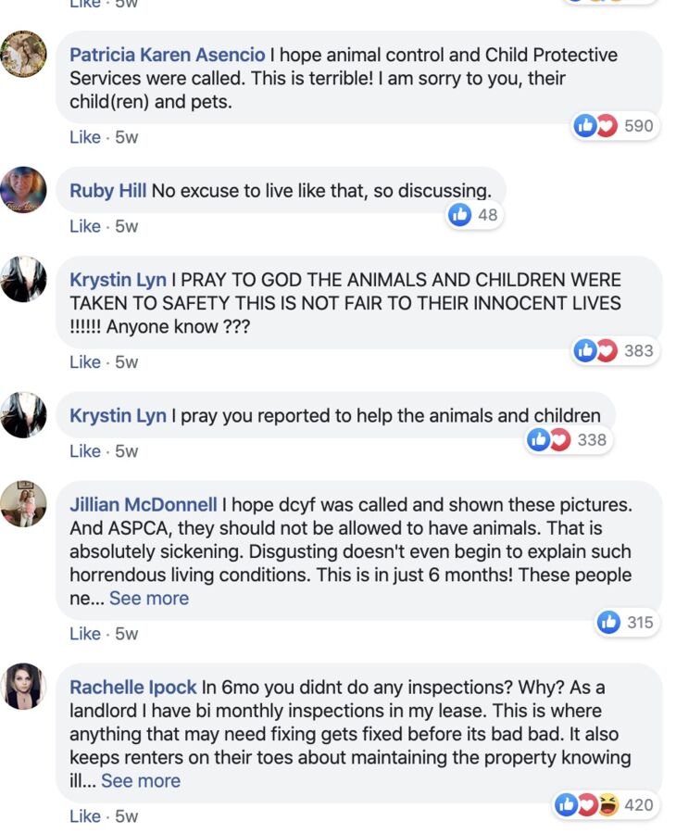This screenshot has width=676, height=834.
Task: Click Rachelle Ipock's avatar photo
Action: coord(23,686)
